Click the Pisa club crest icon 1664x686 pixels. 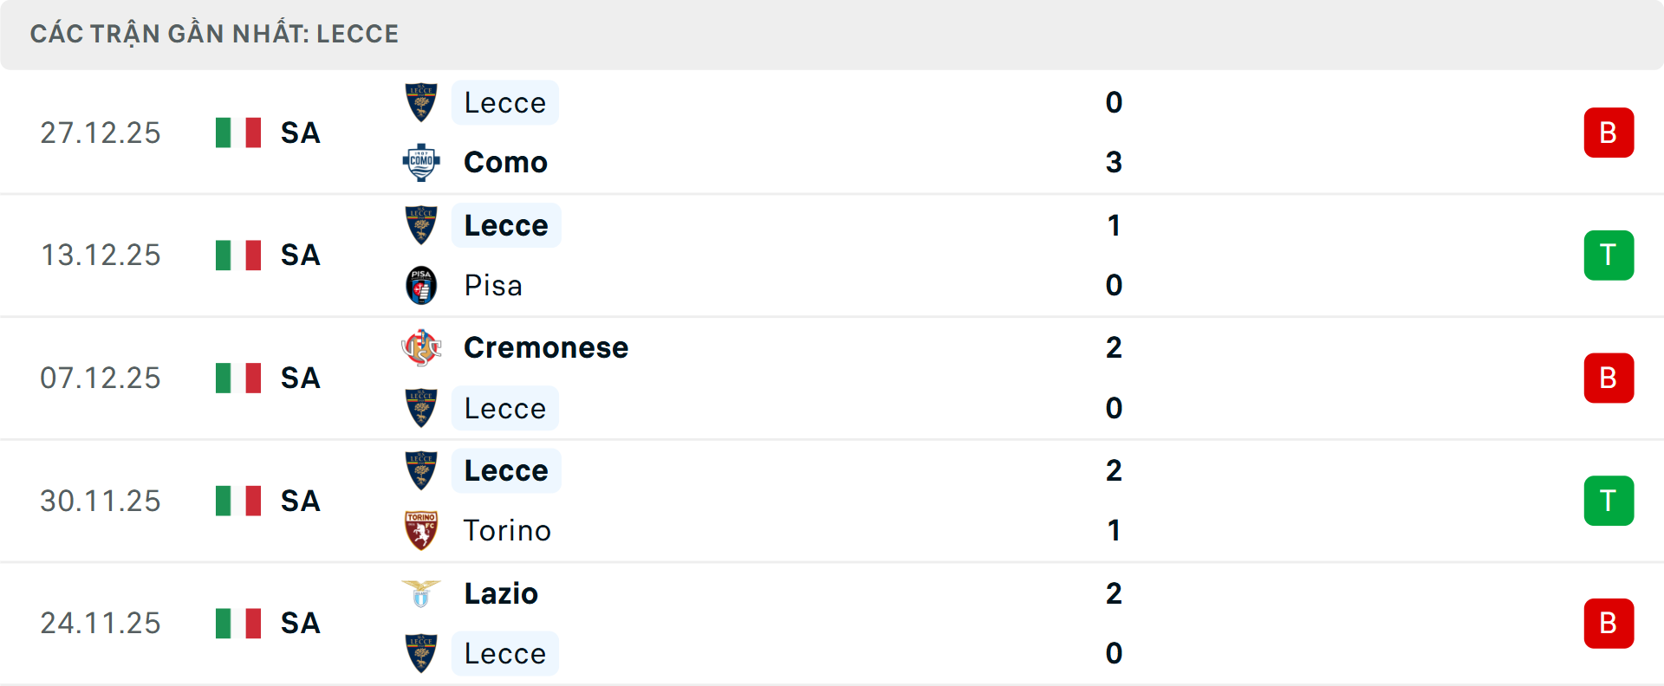click(421, 285)
